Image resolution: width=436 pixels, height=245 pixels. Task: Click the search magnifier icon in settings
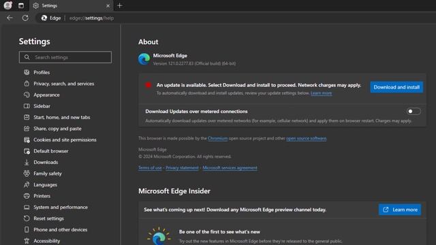pyautogui.click(x=27, y=57)
